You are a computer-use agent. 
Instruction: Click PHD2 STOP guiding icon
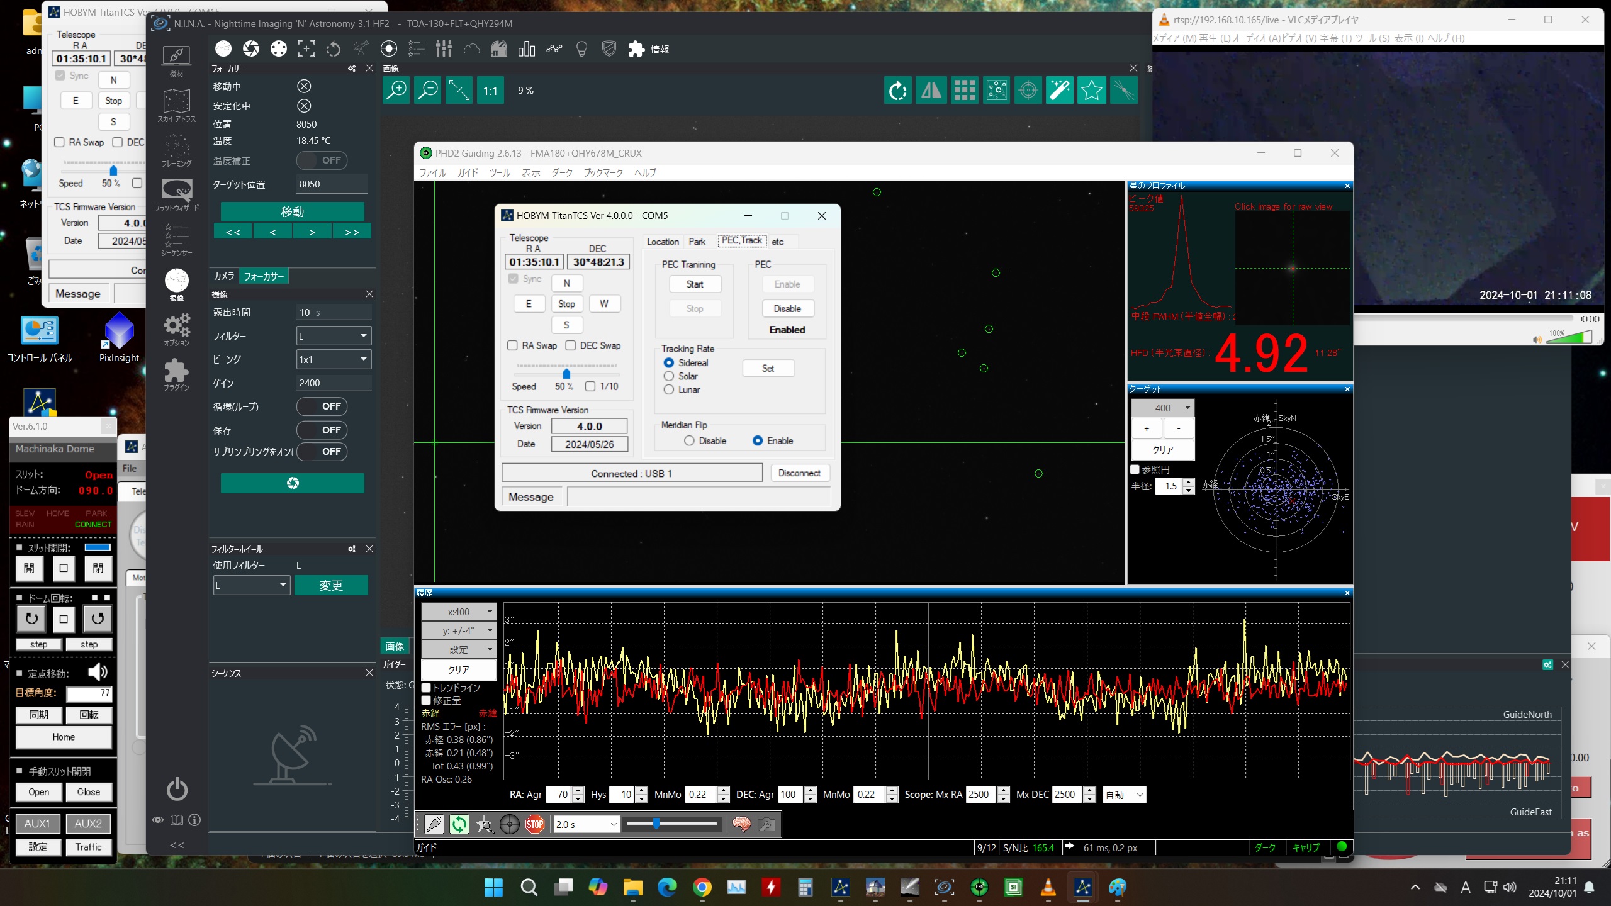coord(535,824)
